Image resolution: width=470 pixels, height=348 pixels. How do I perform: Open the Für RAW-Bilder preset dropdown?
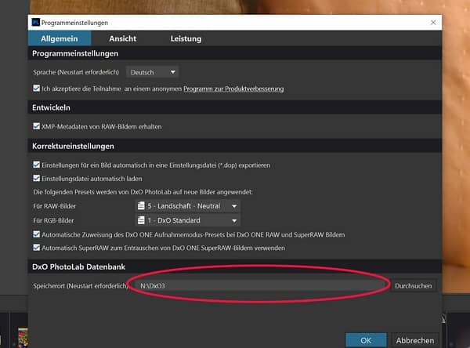click(x=187, y=206)
